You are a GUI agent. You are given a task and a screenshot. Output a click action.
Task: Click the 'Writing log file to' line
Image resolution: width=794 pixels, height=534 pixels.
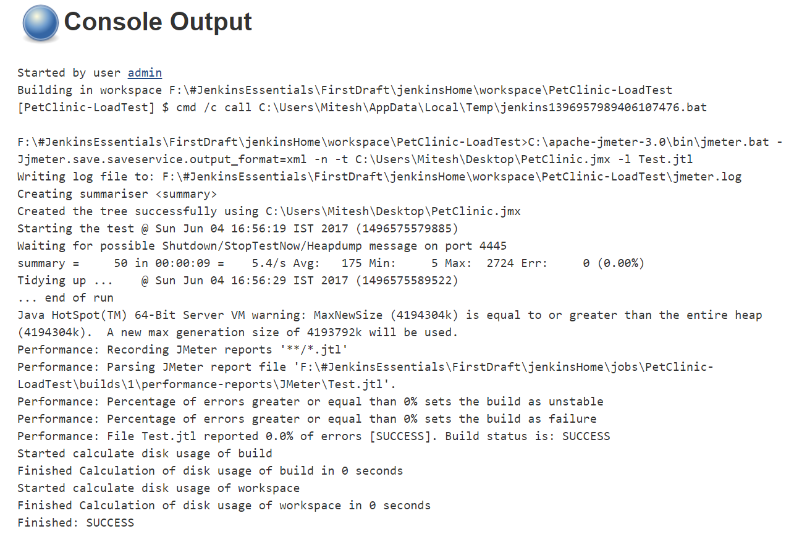coord(379,177)
